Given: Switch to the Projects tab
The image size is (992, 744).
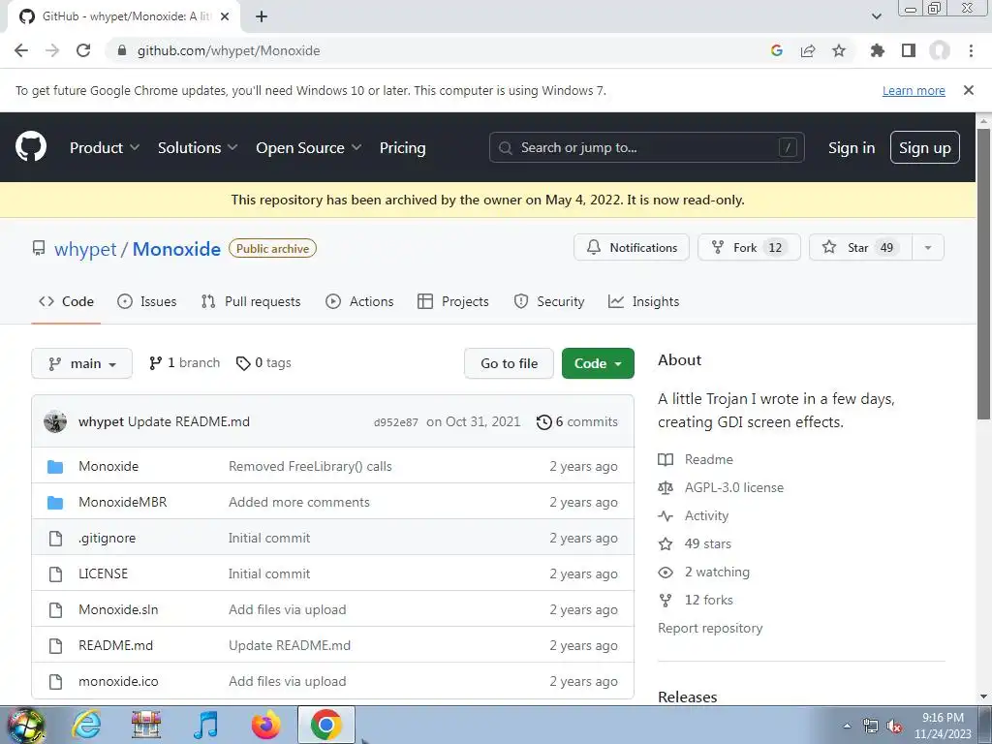Looking at the screenshot, I should pyautogui.click(x=453, y=302).
